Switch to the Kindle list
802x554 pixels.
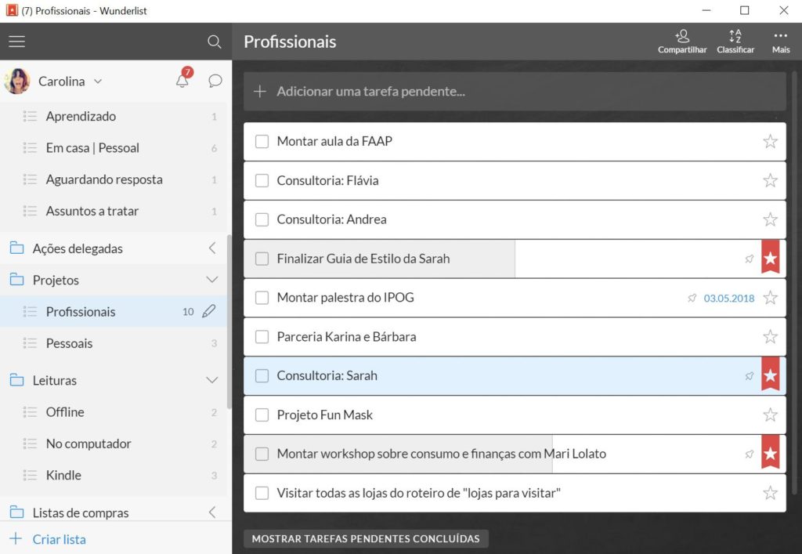[63, 475]
